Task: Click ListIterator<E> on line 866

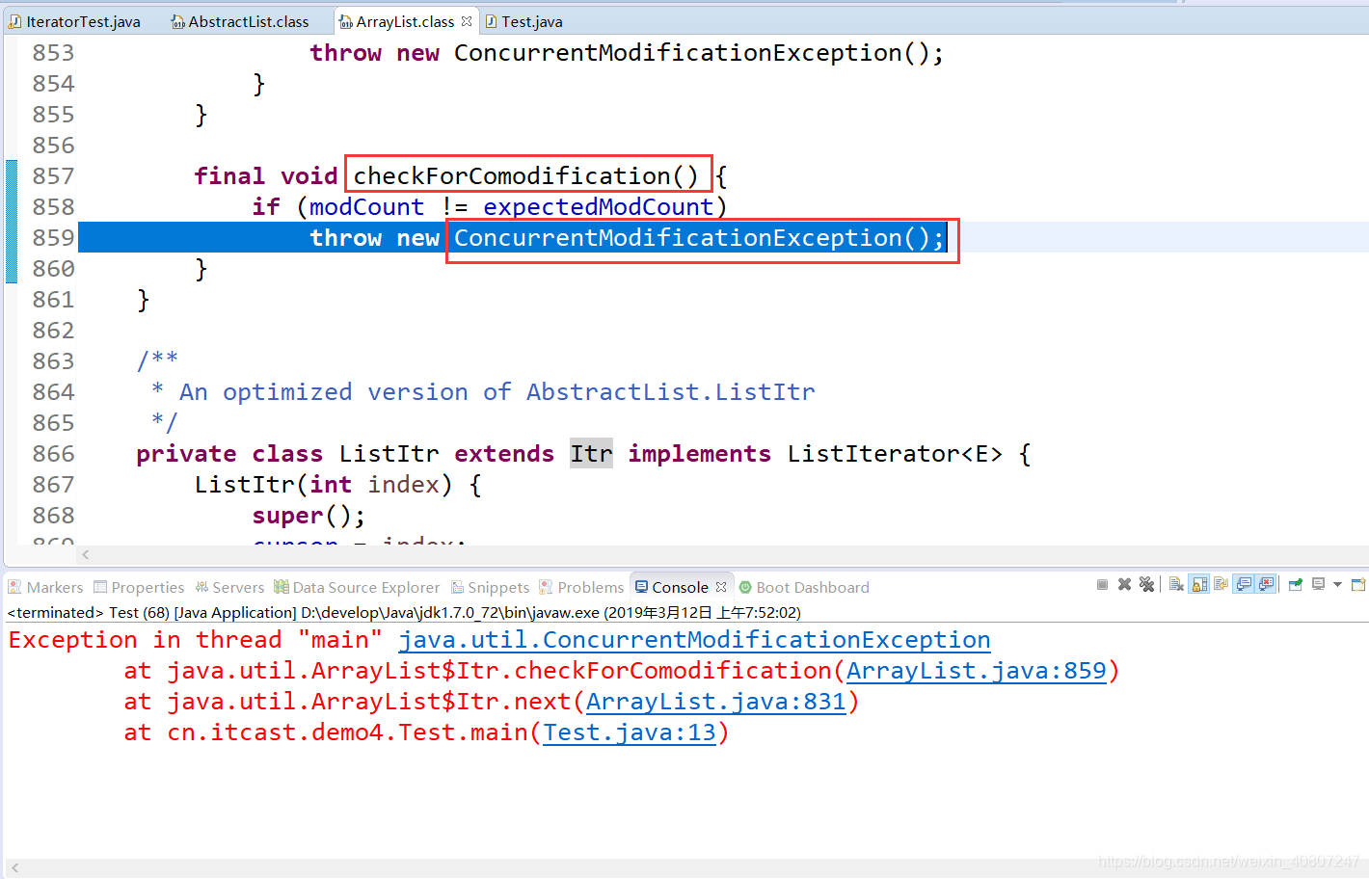Action: [895, 454]
